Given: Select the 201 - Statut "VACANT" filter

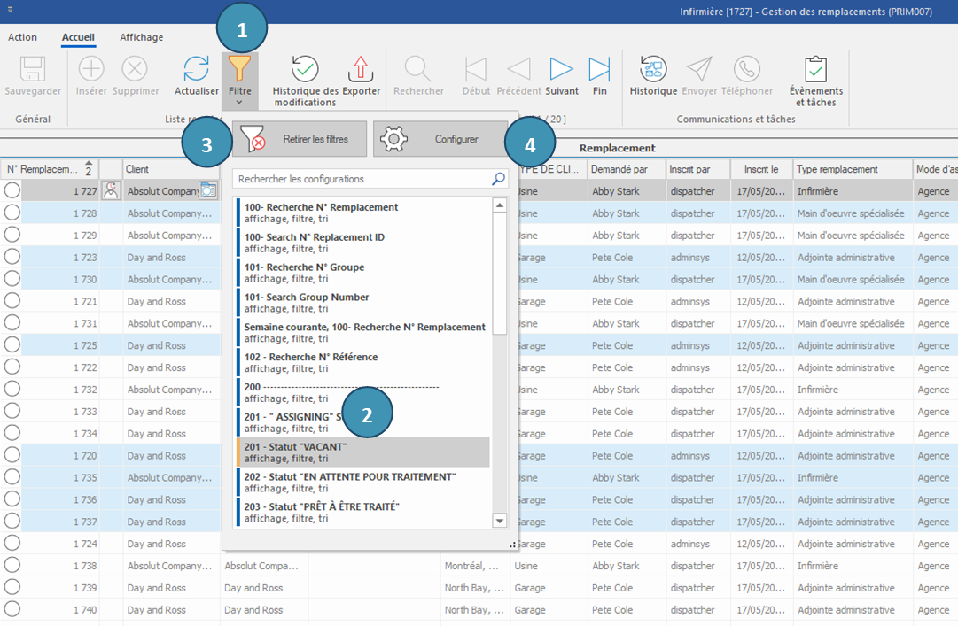Looking at the screenshot, I should coord(363,452).
